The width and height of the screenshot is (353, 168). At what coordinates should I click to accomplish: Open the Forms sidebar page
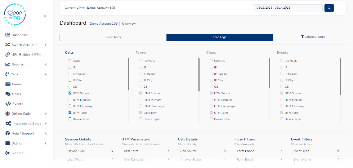pyautogui.click(x=17, y=84)
